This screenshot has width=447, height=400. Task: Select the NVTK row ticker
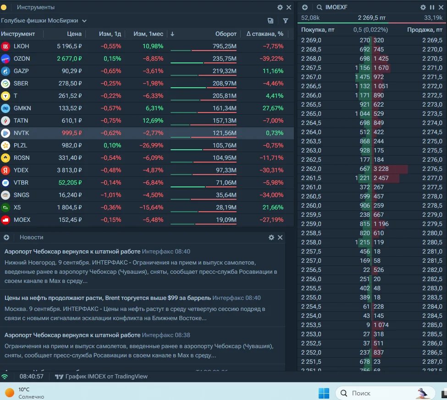coord(22,133)
